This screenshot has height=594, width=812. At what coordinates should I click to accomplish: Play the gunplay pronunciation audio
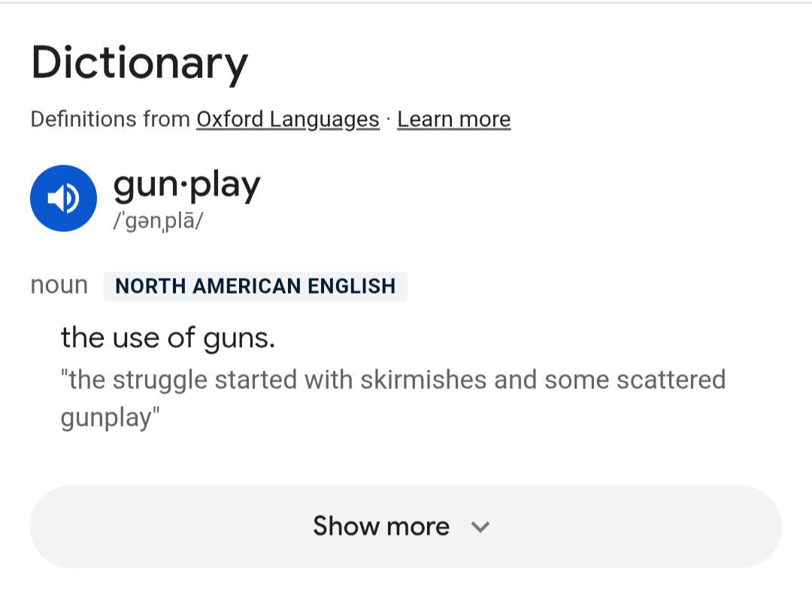click(x=63, y=198)
